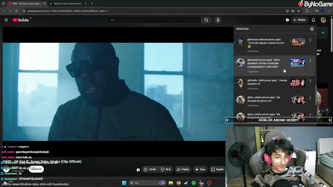Open site information icon in address bar
This screenshot has height=187, width=333.
coord(24,11)
